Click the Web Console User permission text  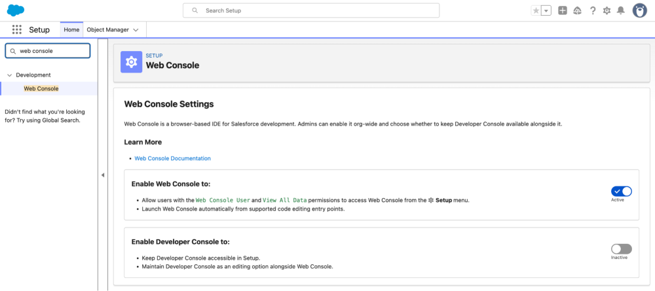click(223, 200)
